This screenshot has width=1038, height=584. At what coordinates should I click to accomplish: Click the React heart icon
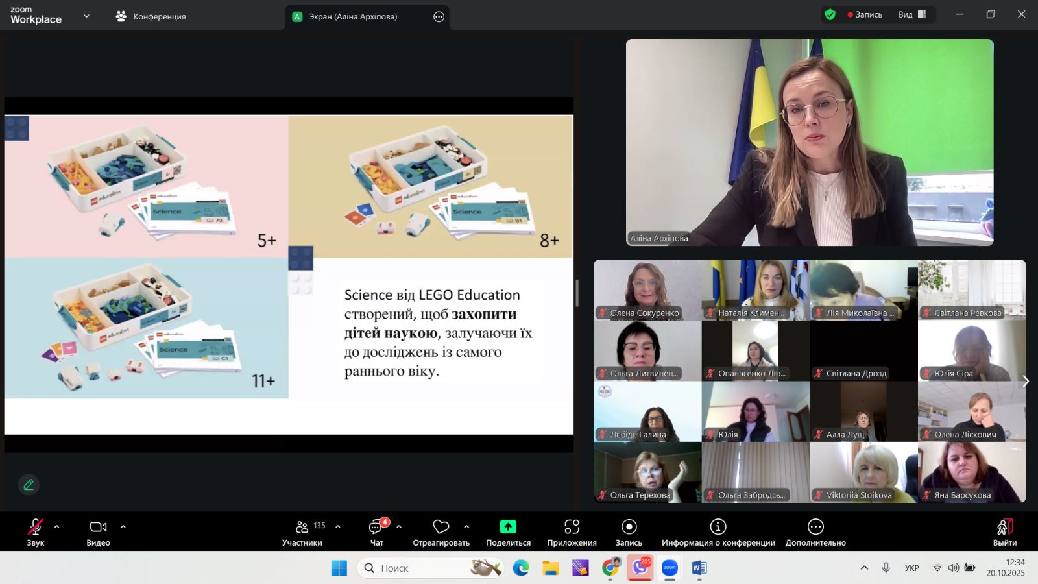point(441,527)
